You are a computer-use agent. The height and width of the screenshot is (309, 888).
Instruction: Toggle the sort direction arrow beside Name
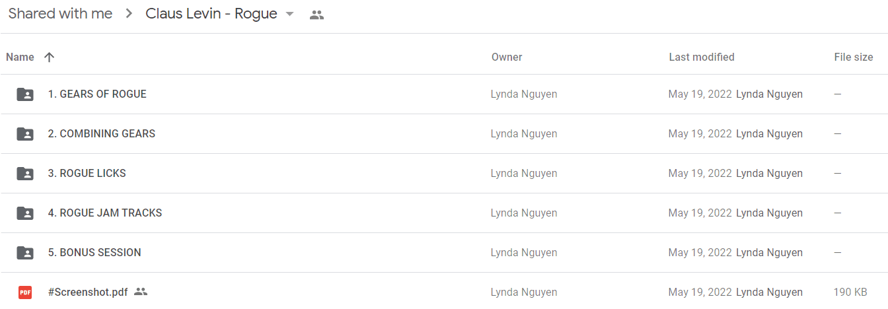point(49,57)
